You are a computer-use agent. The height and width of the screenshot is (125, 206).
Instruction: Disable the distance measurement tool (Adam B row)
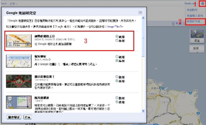(x=117, y=40)
